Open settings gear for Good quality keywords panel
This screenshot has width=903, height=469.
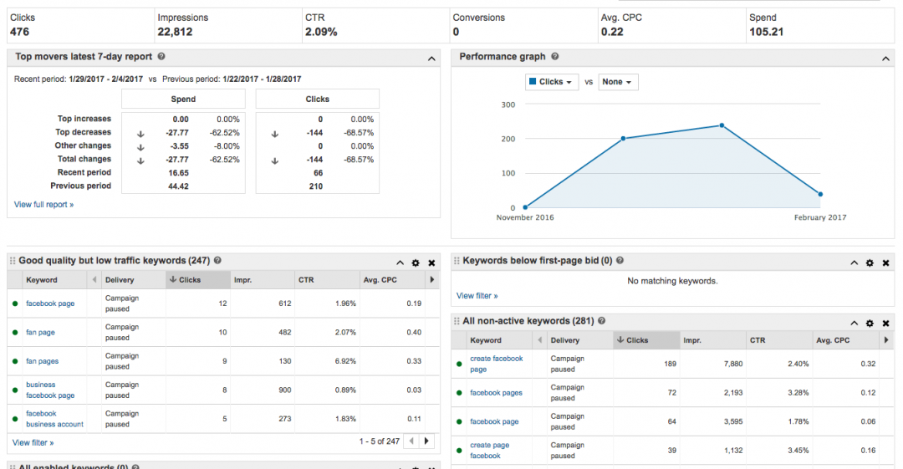point(416,262)
